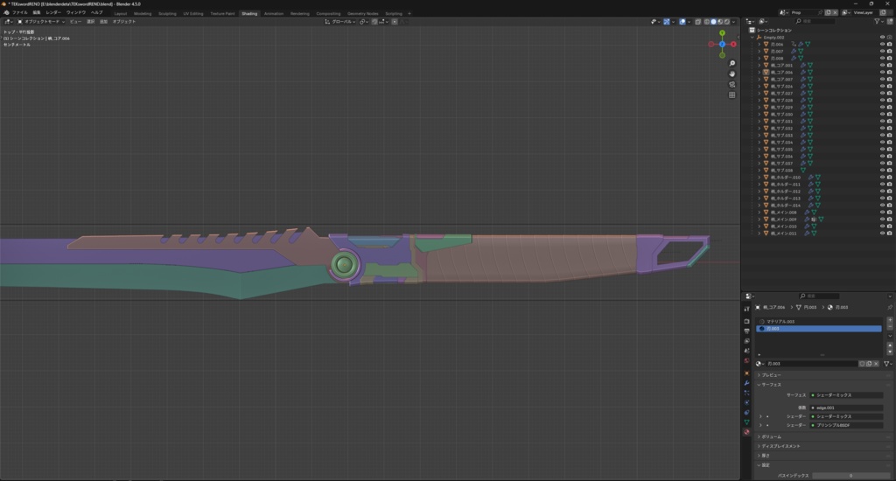Toggle render camera icon for 柄_ホルダー.010 row
This screenshot has width=896, height=481.
click(889, 177)
